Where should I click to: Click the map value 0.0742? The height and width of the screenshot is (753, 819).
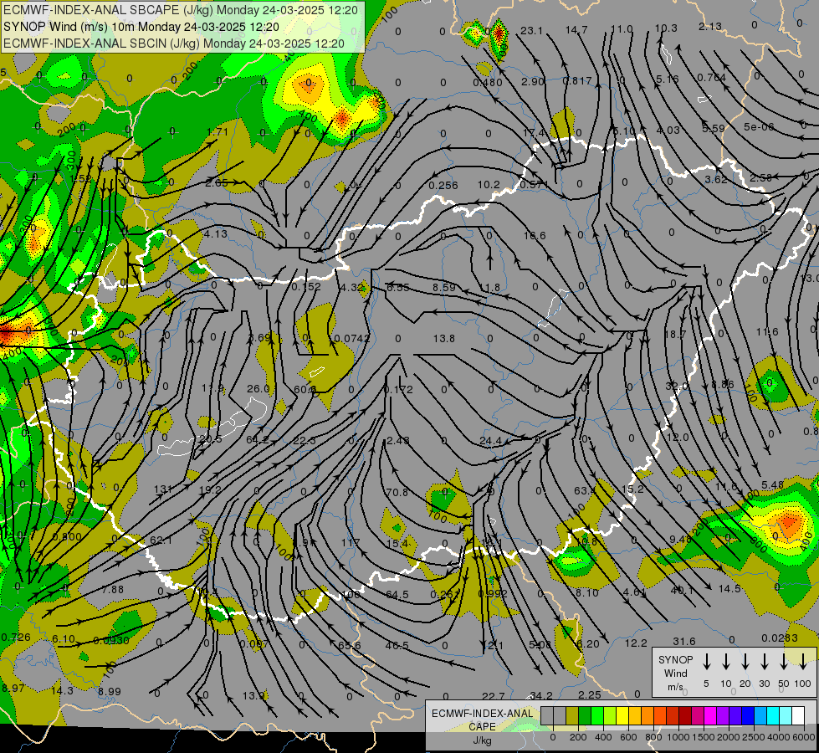pyautogui.click(x=352, y=339)
